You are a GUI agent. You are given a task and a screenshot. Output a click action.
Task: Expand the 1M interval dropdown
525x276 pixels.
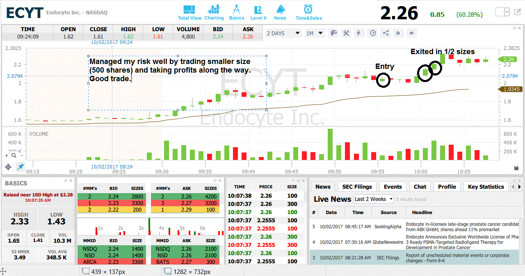pyautogui.click(x=315, y=33)
